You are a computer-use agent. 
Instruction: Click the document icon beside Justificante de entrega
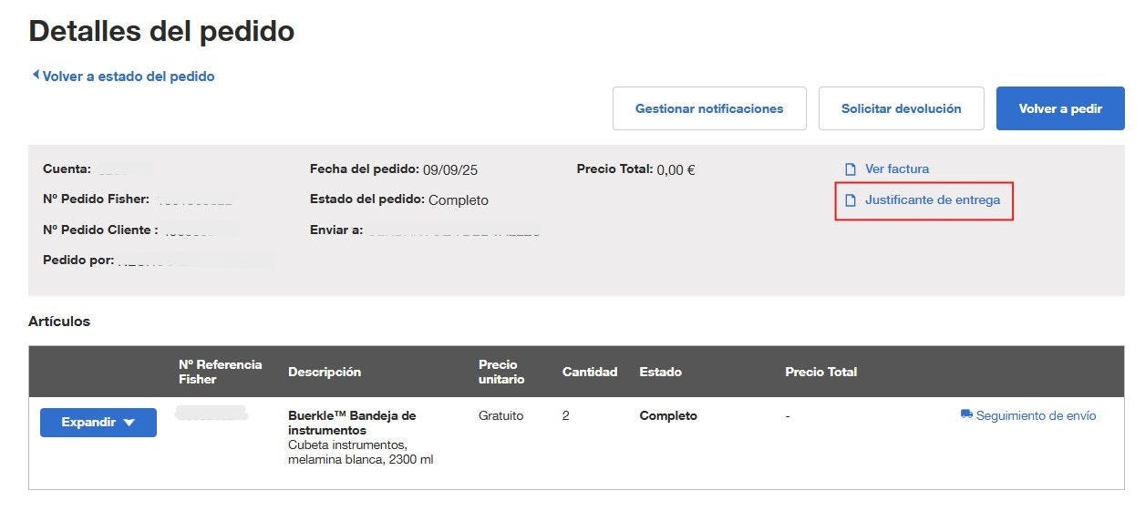click(x=851, y=200)
